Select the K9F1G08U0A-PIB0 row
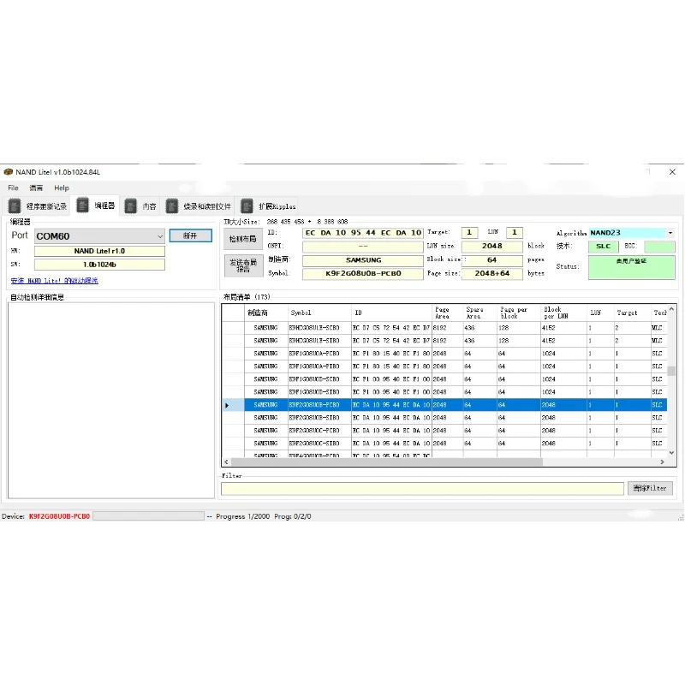685x685 pixels. pos(444,366)
